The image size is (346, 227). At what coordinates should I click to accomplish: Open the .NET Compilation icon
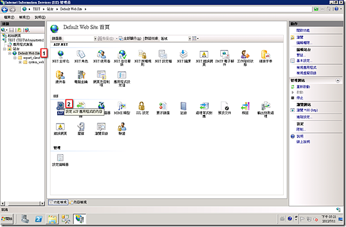coord(183,54)
